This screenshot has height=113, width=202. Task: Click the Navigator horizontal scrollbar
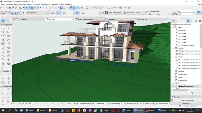click(181, 90)
